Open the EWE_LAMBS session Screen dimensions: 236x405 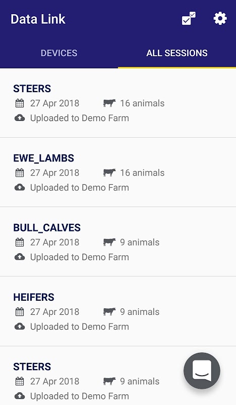tap(118, 172)
